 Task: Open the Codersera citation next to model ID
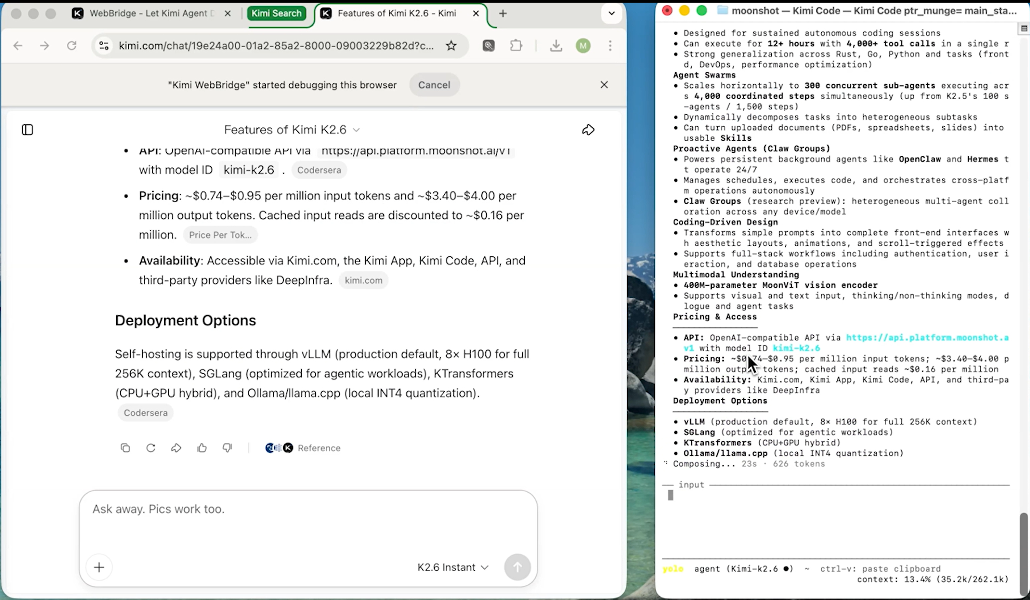(319, 170)
